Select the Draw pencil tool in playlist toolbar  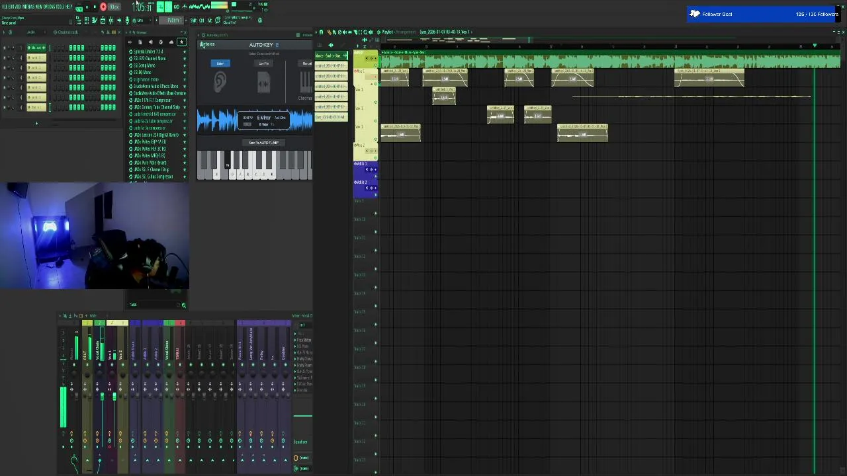[x=330, y=32]
